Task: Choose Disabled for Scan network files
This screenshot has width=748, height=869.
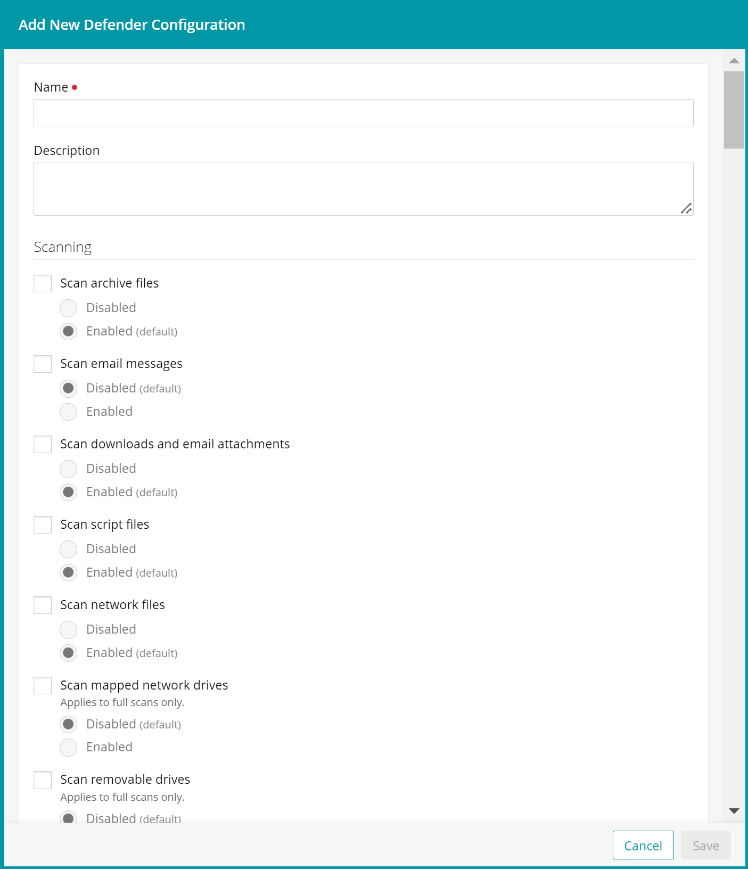Action: tap(69, 629)
